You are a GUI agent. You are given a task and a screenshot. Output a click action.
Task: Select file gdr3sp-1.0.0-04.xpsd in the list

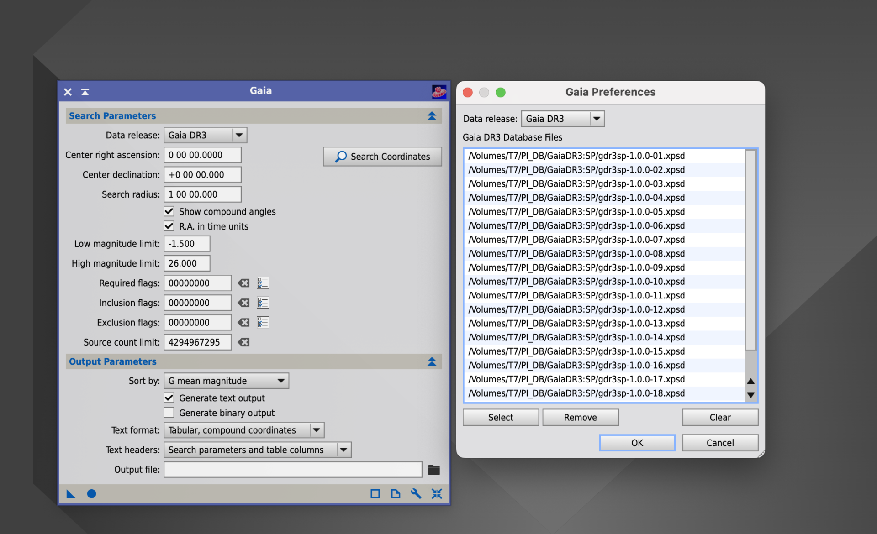tap(604, 198)
